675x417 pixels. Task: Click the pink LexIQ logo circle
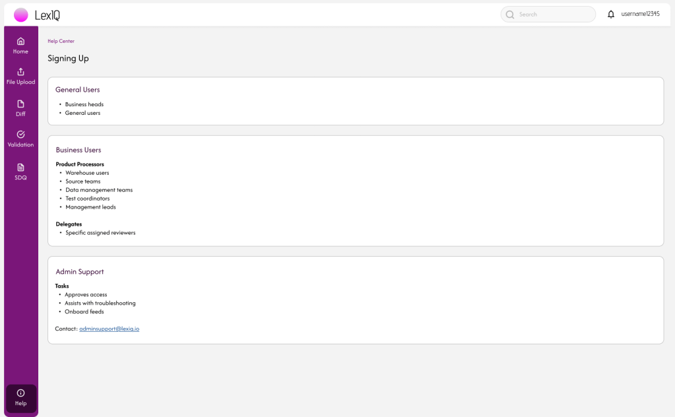[x=21, y=15]
